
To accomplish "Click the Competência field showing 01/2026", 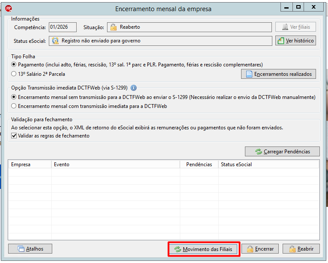I will click(63, 27).
